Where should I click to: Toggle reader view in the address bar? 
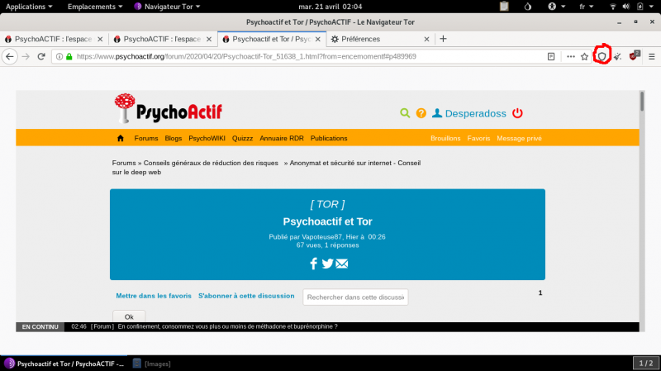[551, 56]
